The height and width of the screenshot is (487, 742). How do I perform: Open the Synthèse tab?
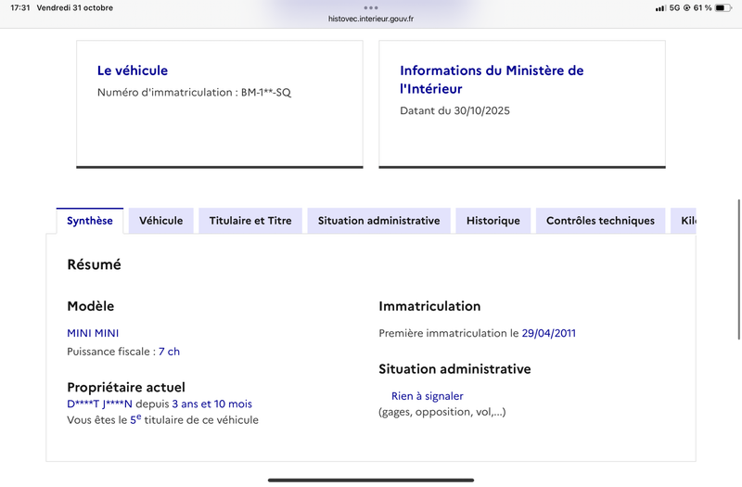(x=89, y=221)
